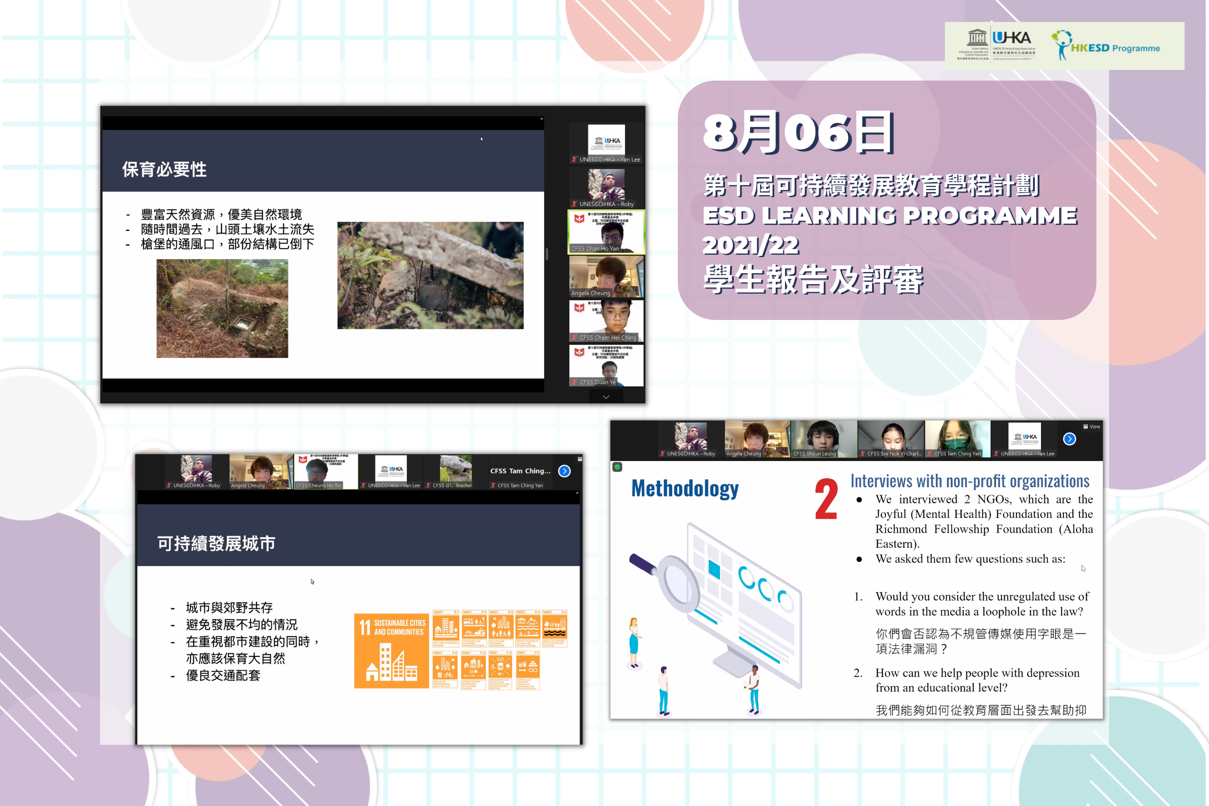Select CFSS Chan Ho Yan video thumbnail
Image resolution: width=1209 pixels, height=806 pixels.
(x=606, y=233)
